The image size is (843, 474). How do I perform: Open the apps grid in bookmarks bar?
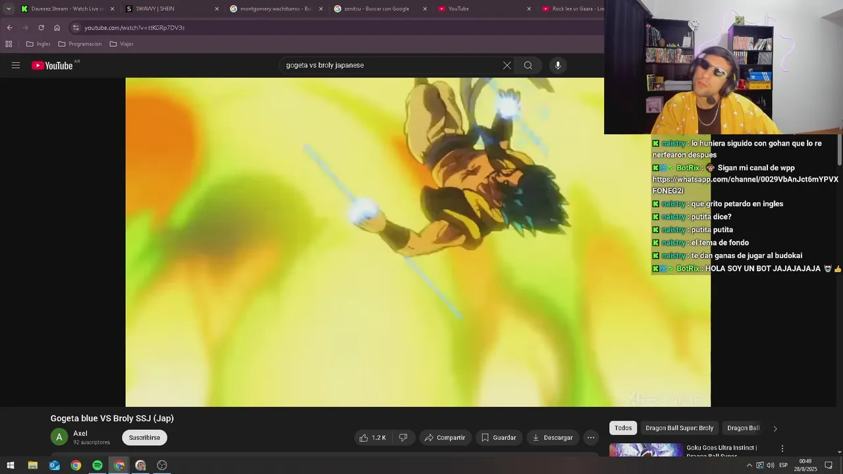[9, 44]
